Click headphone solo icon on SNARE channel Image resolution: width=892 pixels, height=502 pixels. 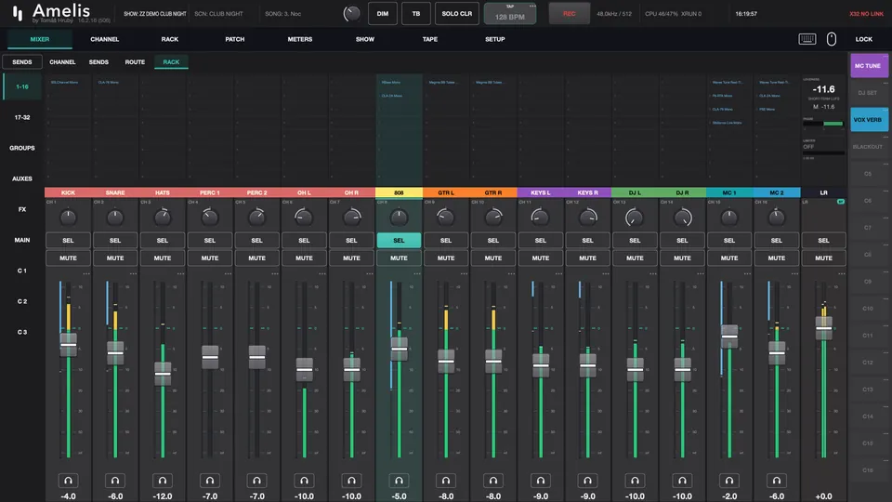point(115,481)
